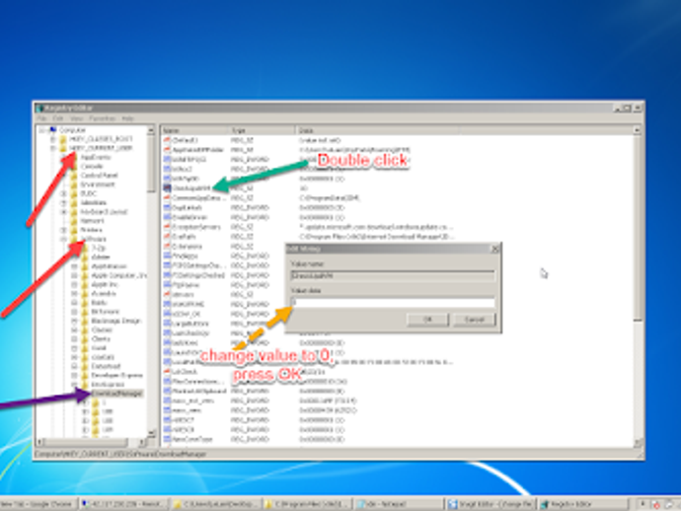Click the Registry Editor title bar icon

39,109
